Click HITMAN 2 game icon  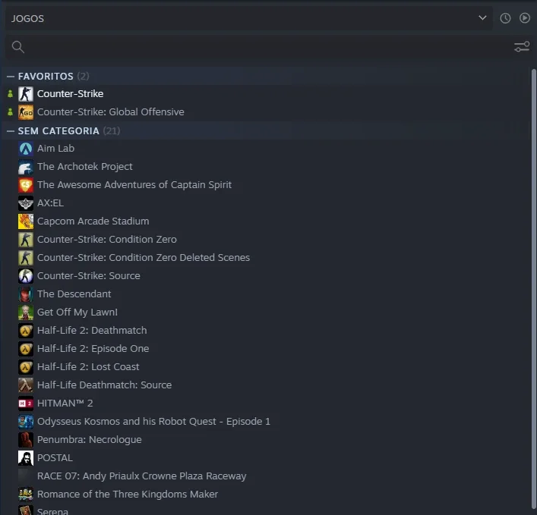click(x=26, y=404)
